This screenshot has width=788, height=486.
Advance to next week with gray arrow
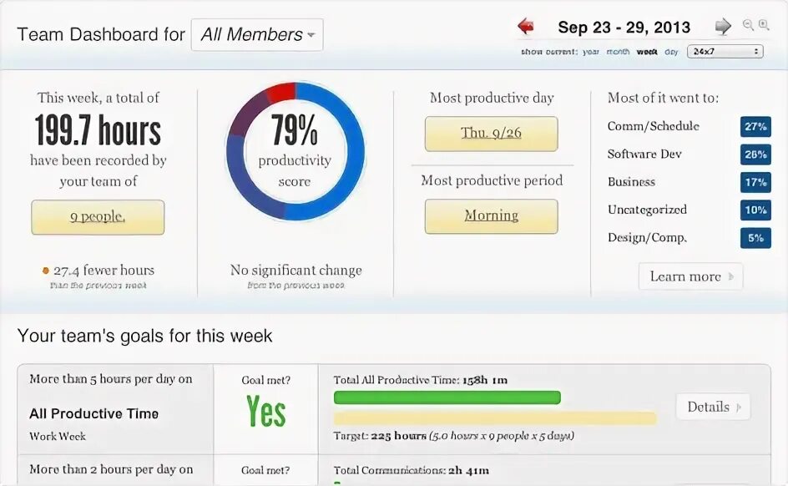[x=723, y=26]
